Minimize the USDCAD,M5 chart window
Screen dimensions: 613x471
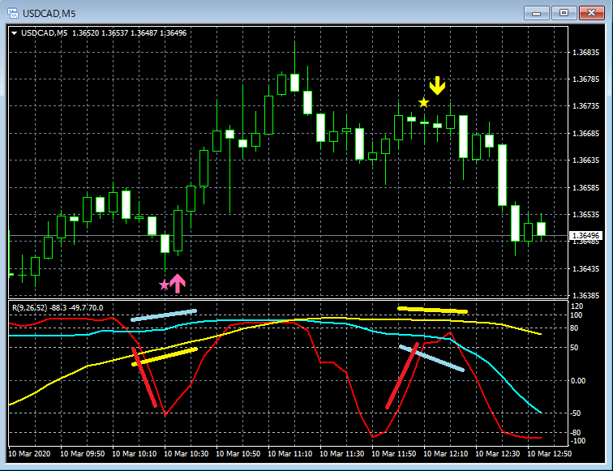click(537, 13)
